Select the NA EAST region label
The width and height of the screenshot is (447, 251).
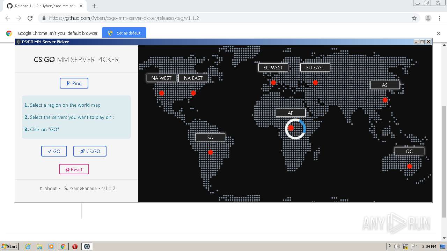point(193,78)
